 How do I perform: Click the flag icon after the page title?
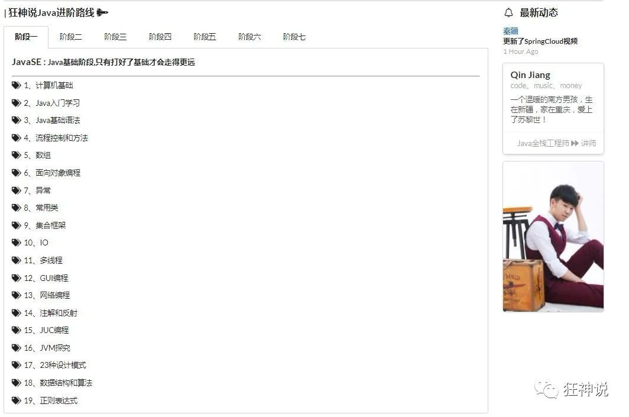point(102,12)
